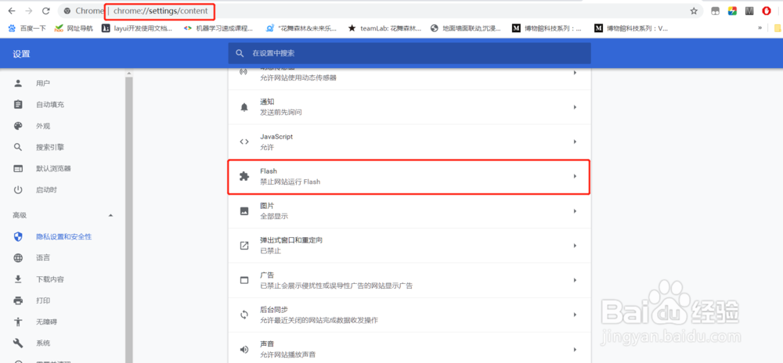
Task: Click the address bar chrome://settings/content
Action: point(161,11)
